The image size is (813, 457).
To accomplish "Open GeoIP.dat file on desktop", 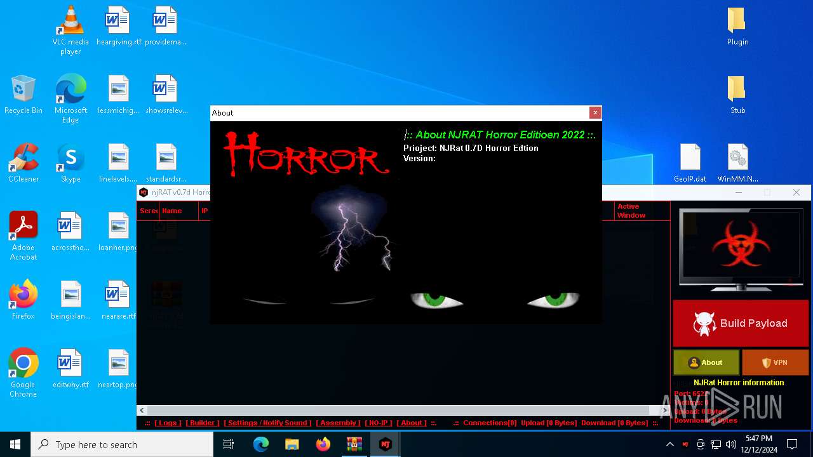I will (690, 163).
